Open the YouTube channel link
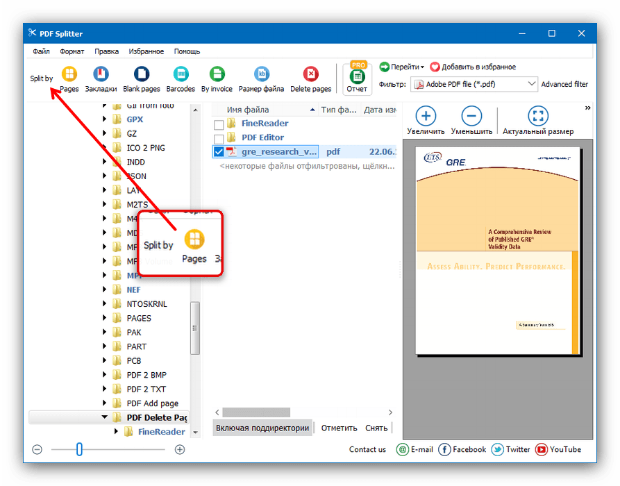The height and width of the screenshot is (486, 620). (x=558, y=450)
